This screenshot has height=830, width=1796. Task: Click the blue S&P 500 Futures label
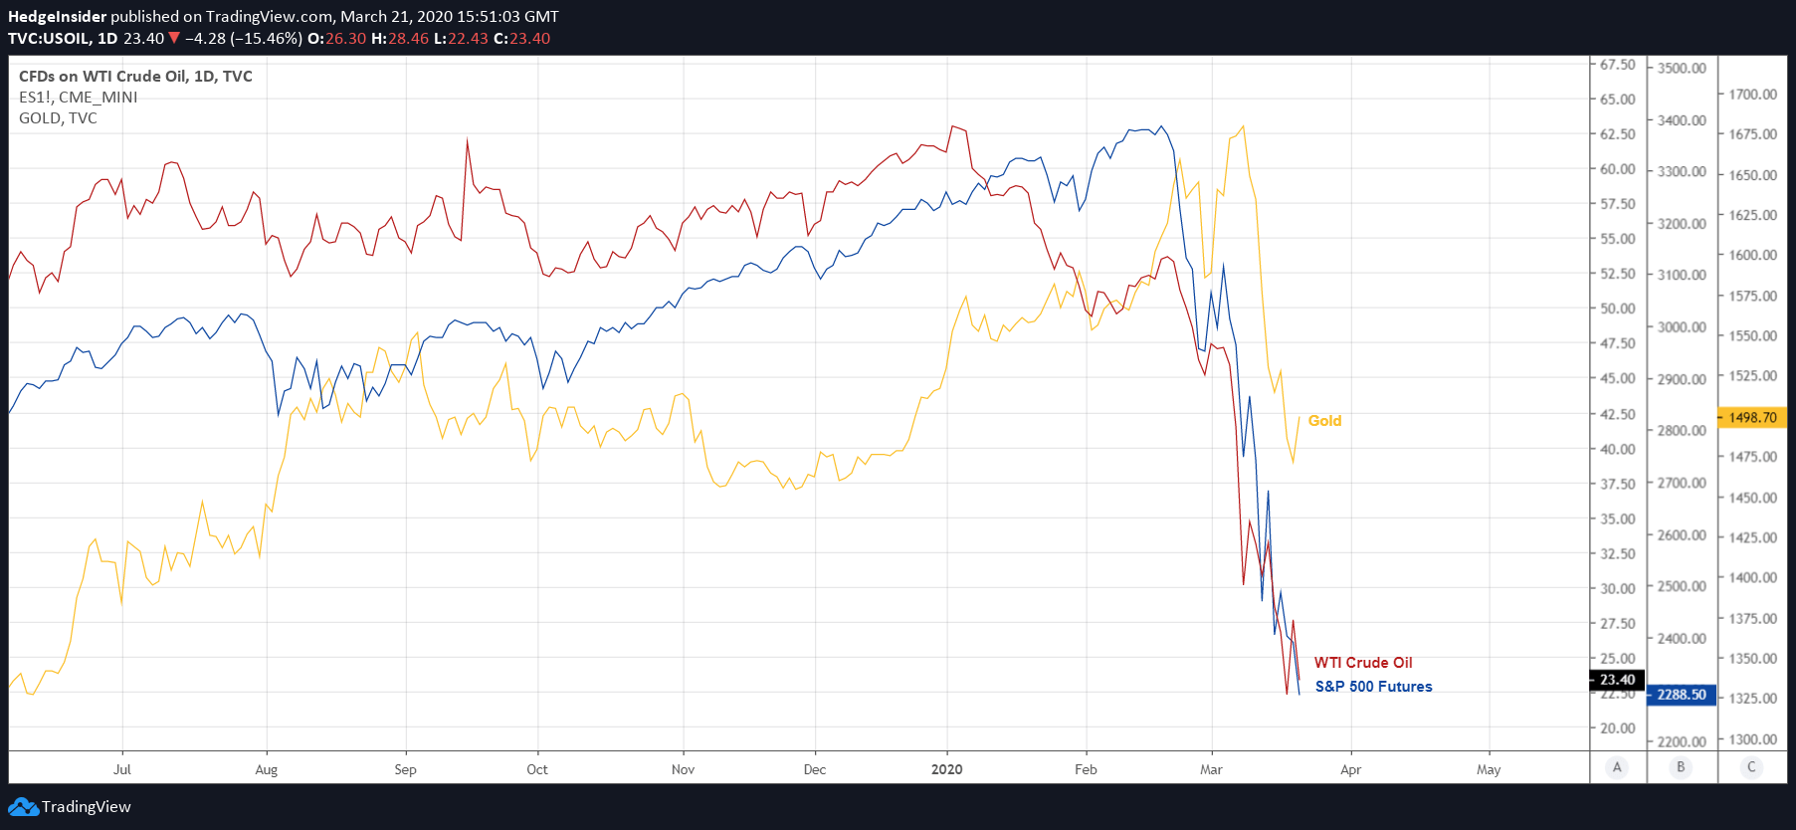point(1373,687)
